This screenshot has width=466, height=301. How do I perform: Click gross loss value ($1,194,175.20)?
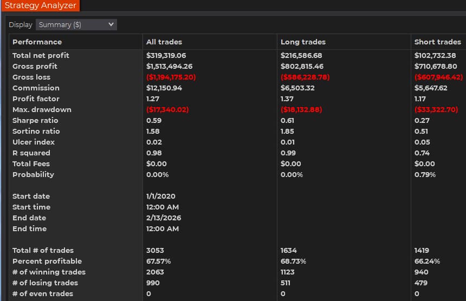click(x=171, y=77)
